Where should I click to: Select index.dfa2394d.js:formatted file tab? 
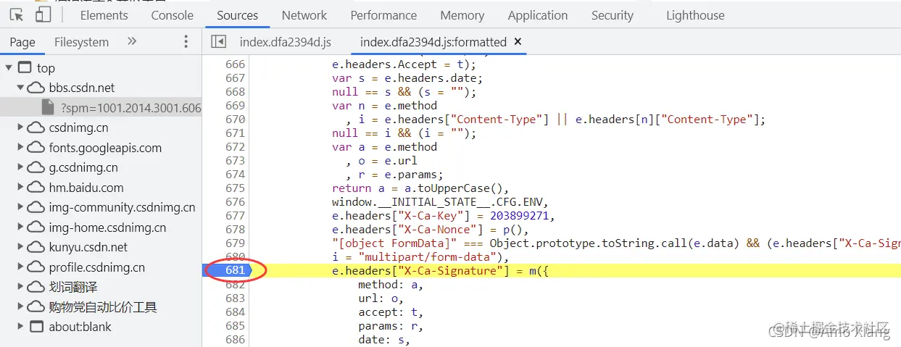point(433,42)
